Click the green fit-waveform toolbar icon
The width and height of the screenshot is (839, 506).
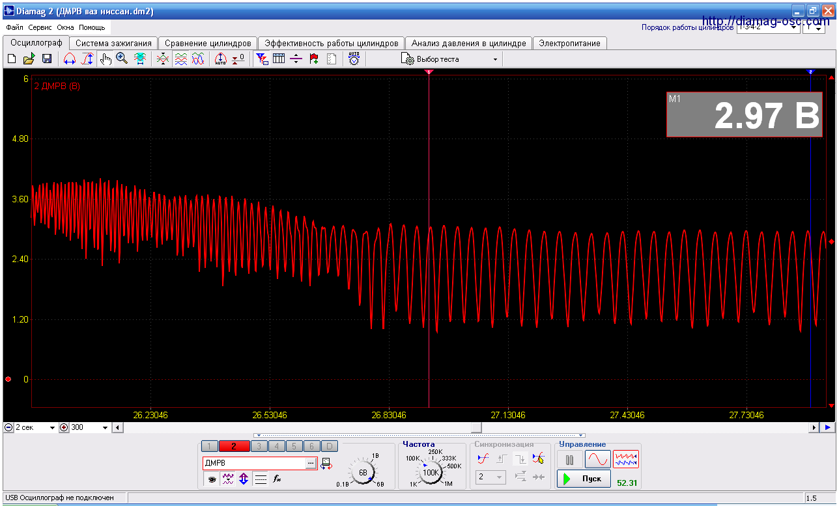pyautogui.click(x=140, y=59)
